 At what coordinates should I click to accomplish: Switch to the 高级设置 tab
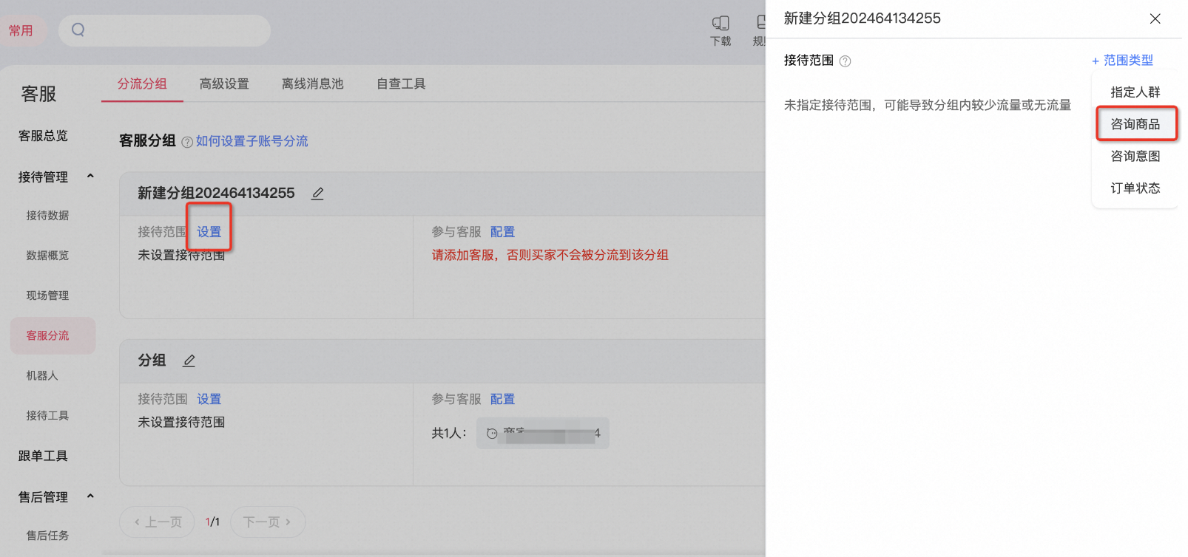point(224,83)
